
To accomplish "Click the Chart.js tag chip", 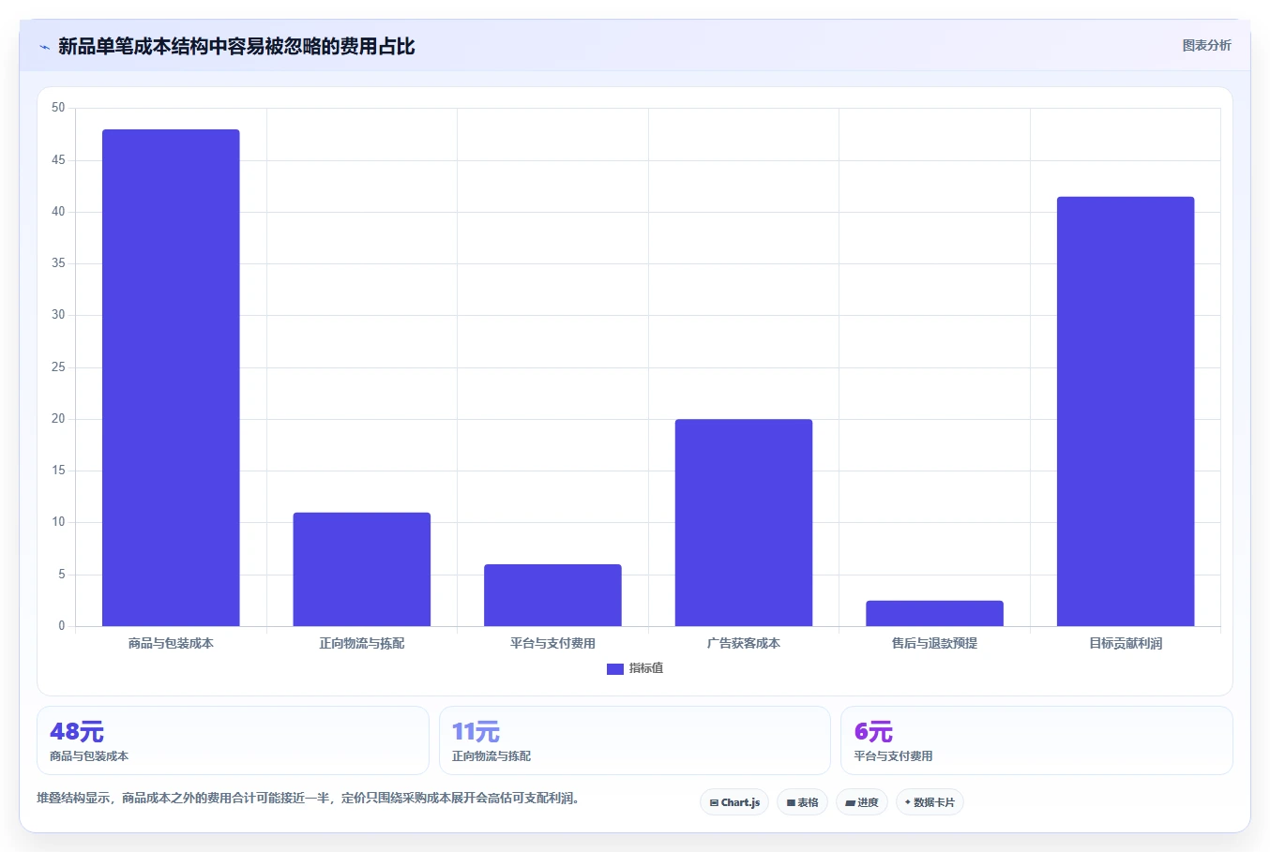I will point(734,802).
